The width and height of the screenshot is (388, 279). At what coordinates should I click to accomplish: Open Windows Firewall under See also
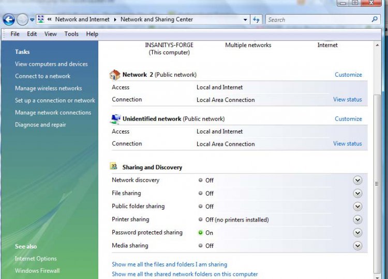[37, 271]
